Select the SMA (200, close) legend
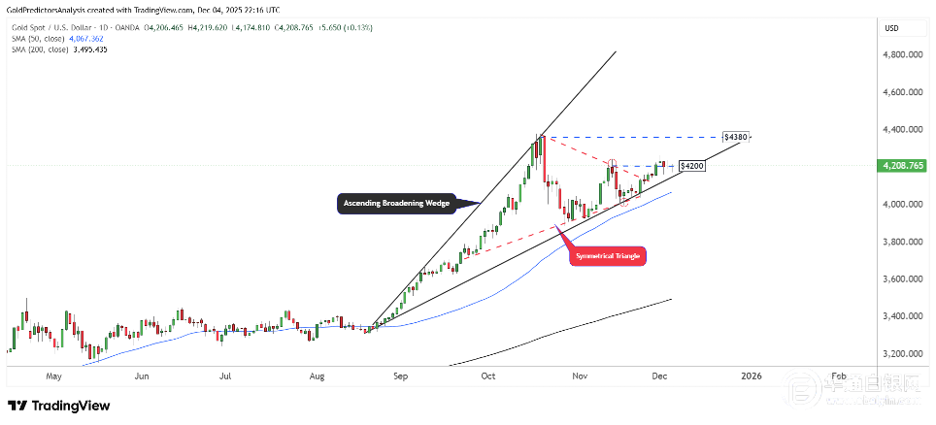The image size is (936, 425). pyautogui.click(x=39, y=49)
